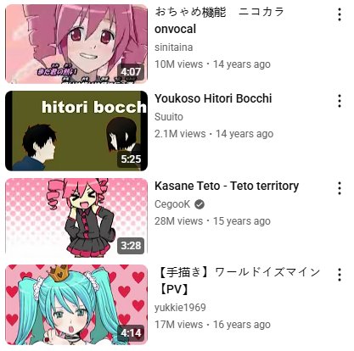The width and height of the screenshot is (354, 351).
Task: Open options menu for Youkoso Hitori Bocchi
Action: (x=340, y=101)
